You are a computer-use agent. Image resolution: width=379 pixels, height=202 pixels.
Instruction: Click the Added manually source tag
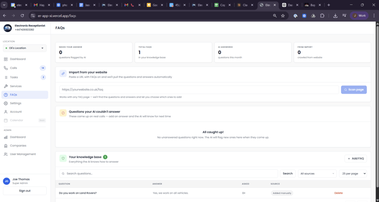282,193
